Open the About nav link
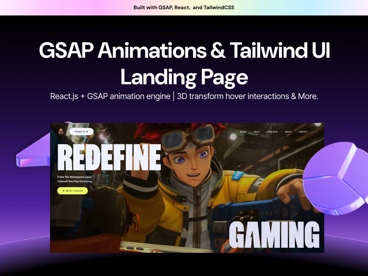This screenshot has width=368, height=276. [x=288, y=132]
